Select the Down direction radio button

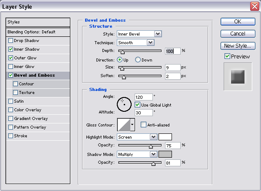(x=138, y=60)
